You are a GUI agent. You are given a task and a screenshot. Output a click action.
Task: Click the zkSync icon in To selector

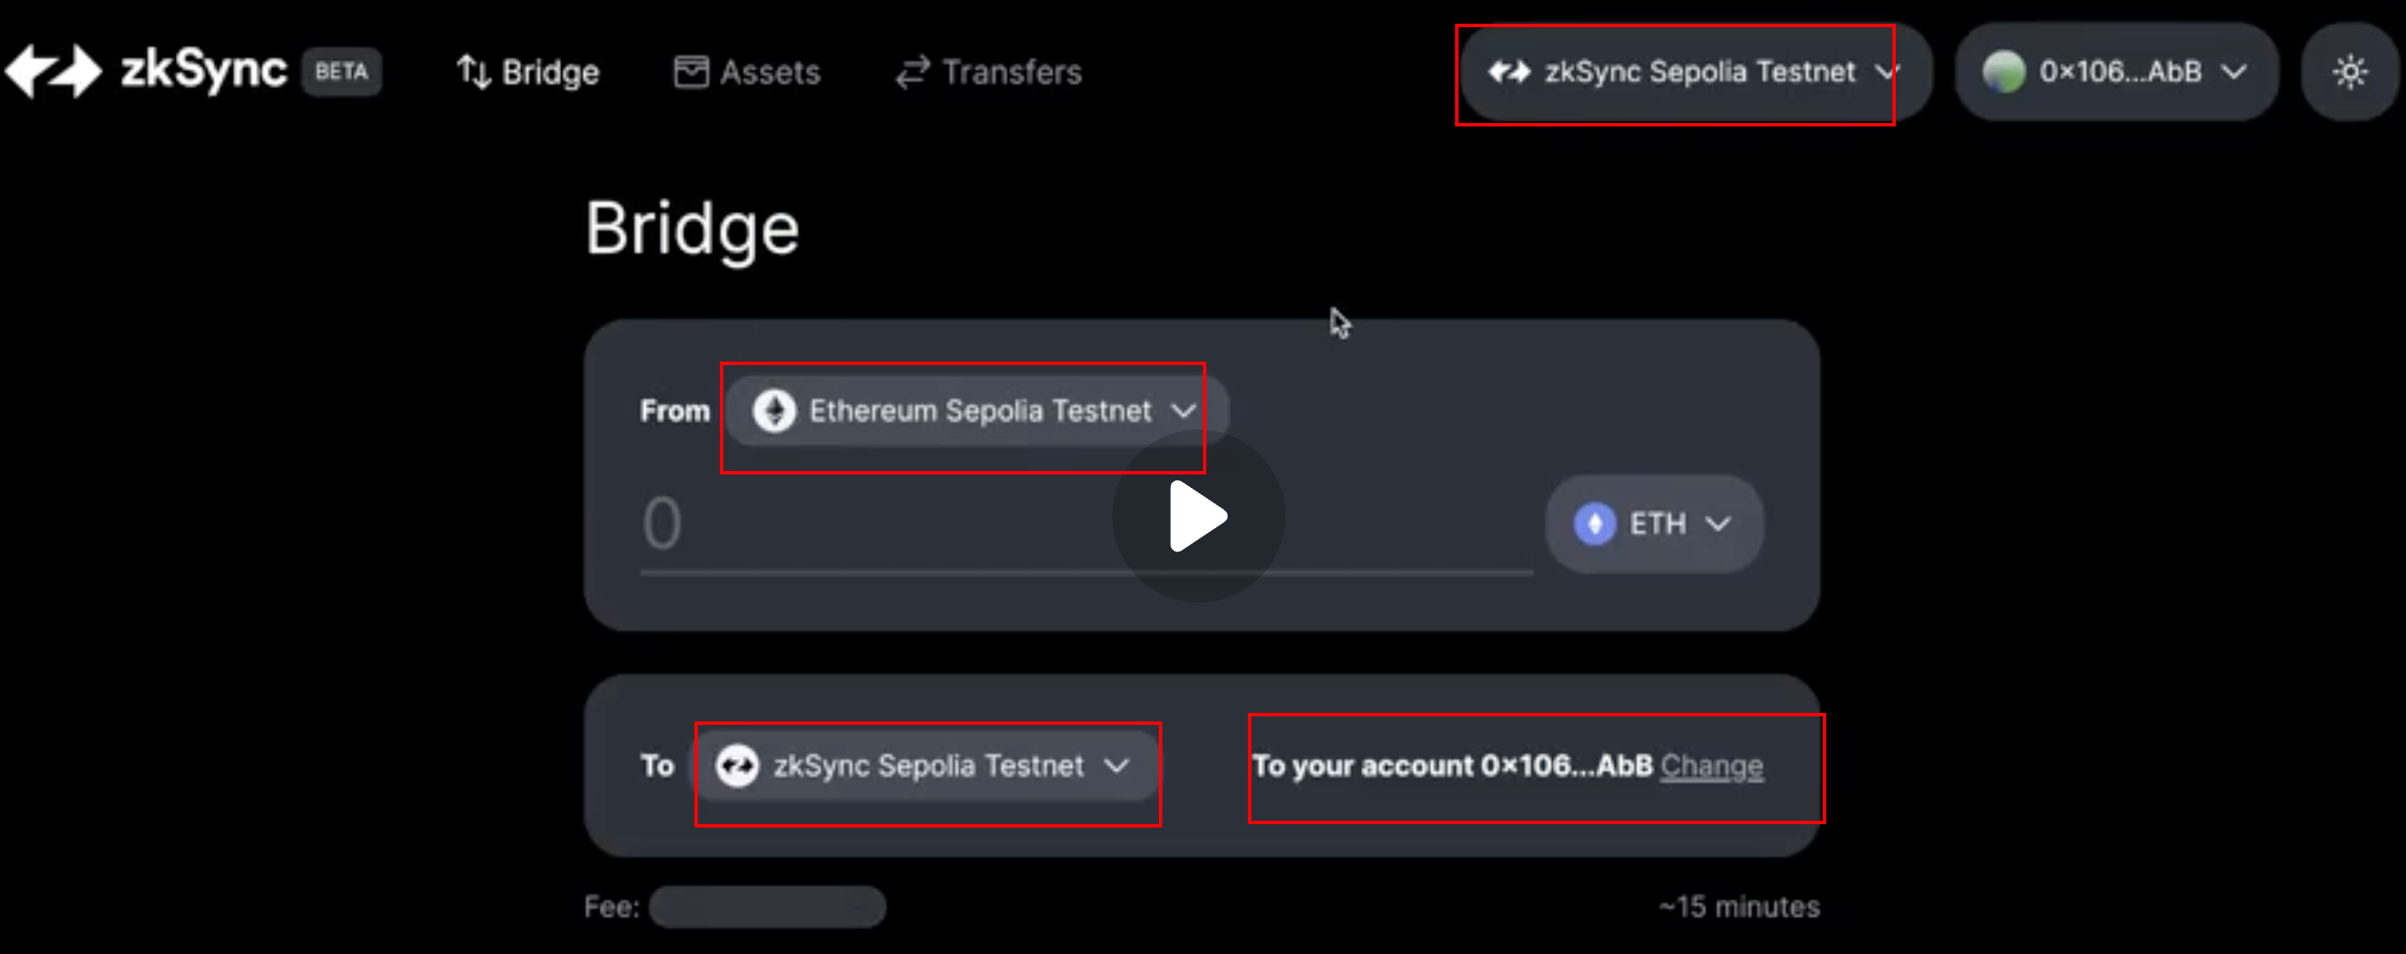[738, 766]
